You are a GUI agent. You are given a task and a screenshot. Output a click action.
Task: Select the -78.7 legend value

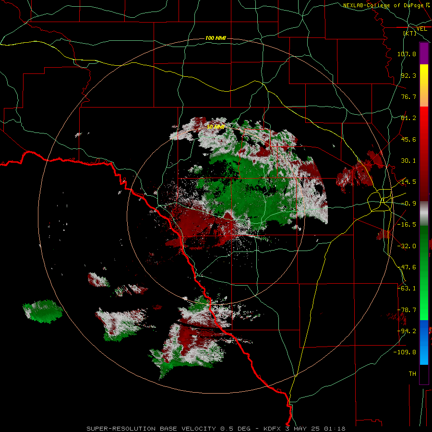tap(407, 310)
